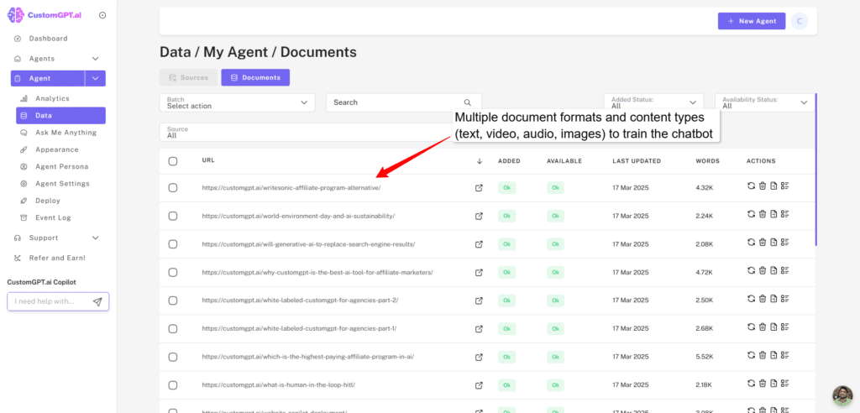Check the what-is-human-in-the-loop-hitl row
Viewport: 860px width, 413px height.
pyautogui.click(x=173, y=385)
